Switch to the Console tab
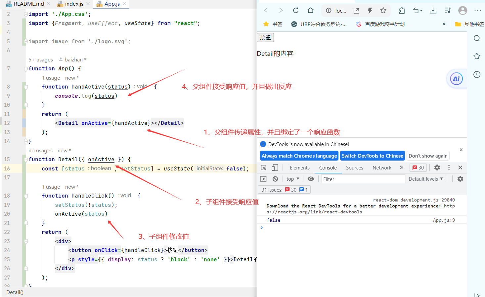485x297 pixels. [328, 168]
